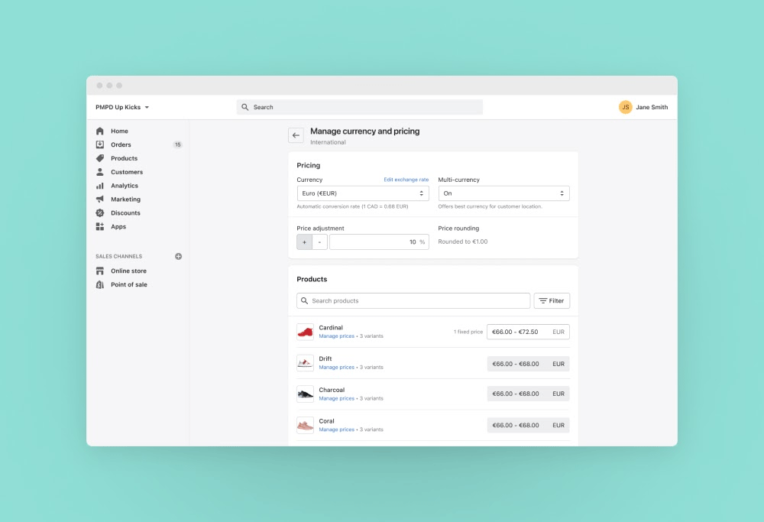Expand the PMPD Up Kicks store switcher
The height and width of the screenshot is (522, 764).
(x=122, y=108)
